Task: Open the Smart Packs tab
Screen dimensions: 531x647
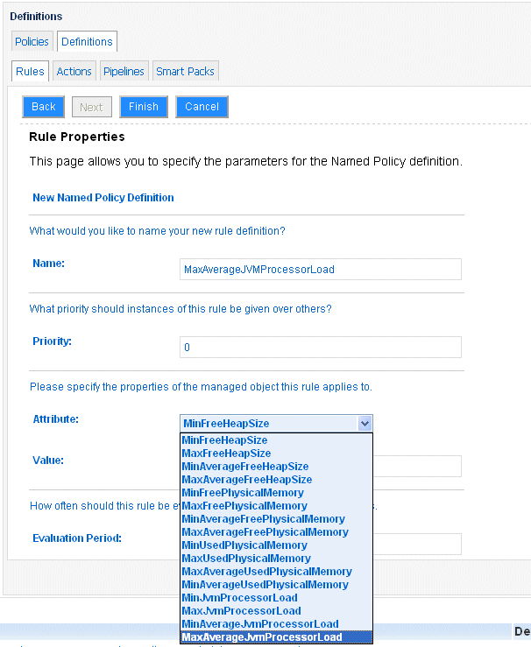Action: tap(185, 71)
